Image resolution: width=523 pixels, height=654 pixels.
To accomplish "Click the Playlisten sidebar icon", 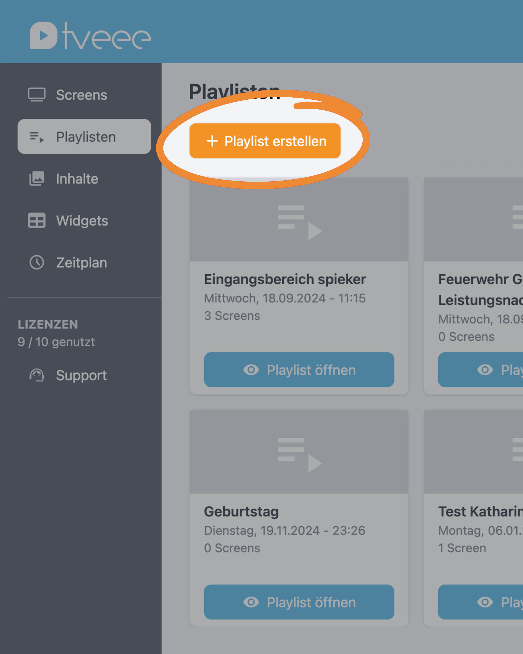I will (x=37, y=137).
